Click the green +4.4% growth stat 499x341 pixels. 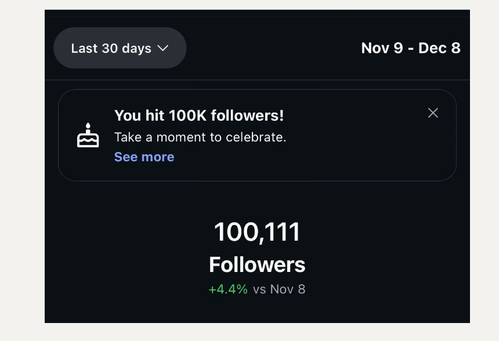[x=227, y=289]
